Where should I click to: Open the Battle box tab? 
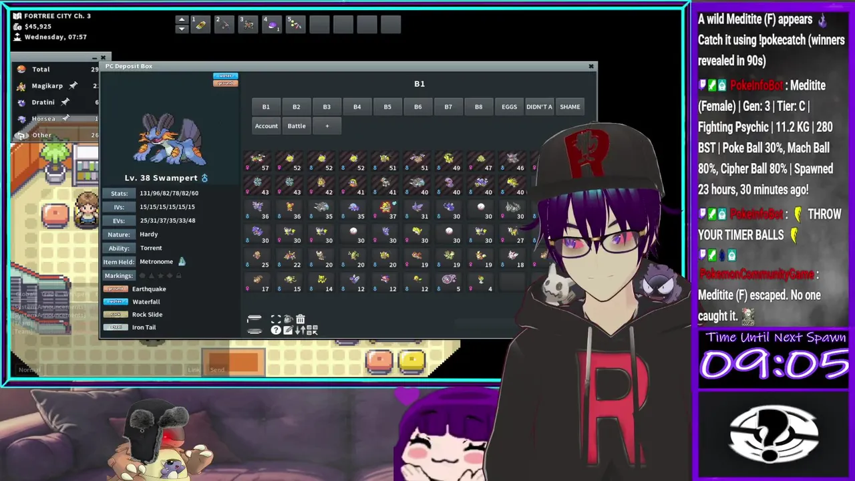coord(297,126)
